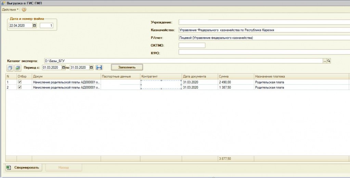Open calendar for period end 31.03.2020
Screen dimensions: 350x178
tap(91, 67)
